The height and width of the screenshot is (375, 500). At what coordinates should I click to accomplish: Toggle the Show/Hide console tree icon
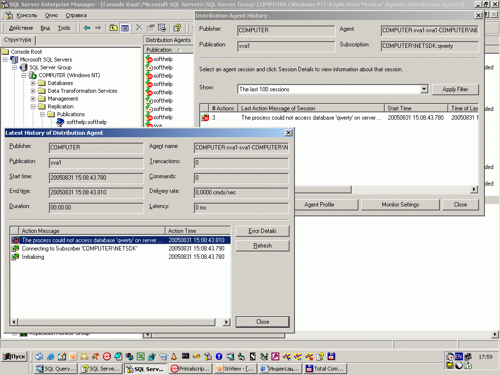[x=125, y=28]
